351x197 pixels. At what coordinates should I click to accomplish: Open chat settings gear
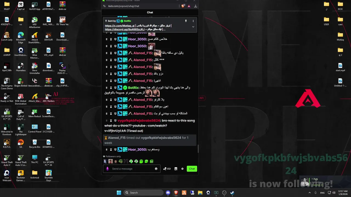[x=182, y=169]
